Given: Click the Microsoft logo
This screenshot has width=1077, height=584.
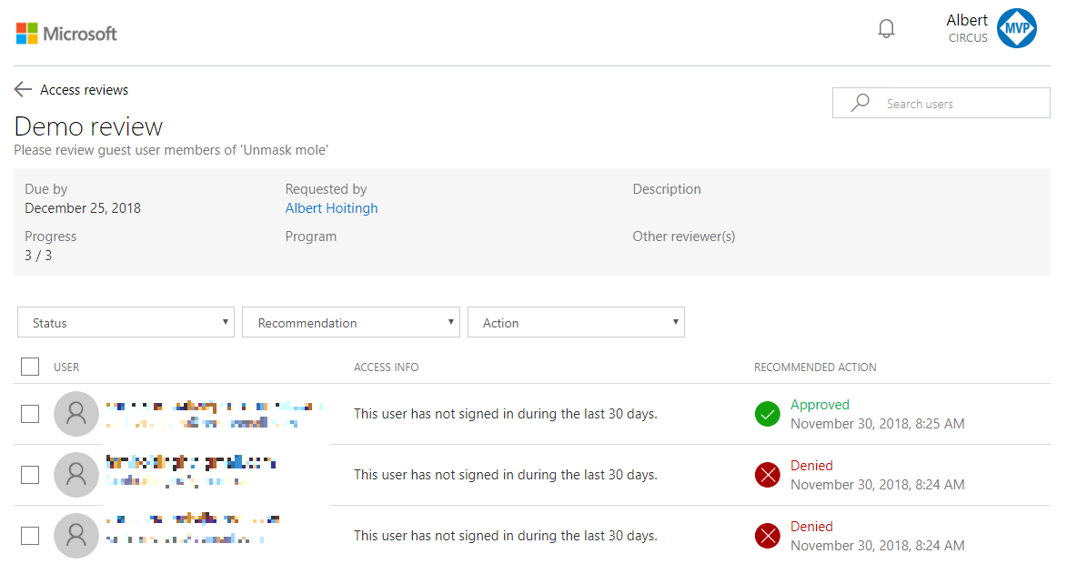Looking at the screenshot, I should 66,34.
